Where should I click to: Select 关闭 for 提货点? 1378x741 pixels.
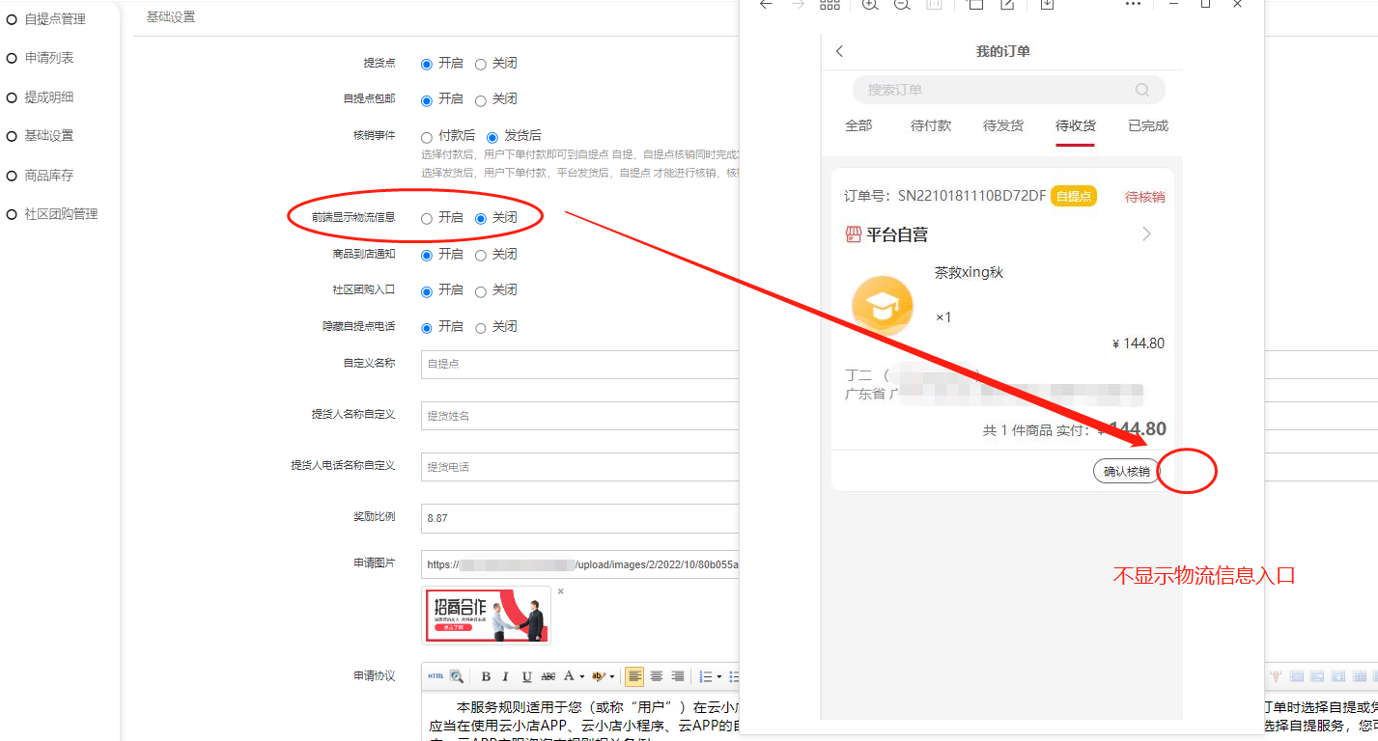tap(481, 65)
